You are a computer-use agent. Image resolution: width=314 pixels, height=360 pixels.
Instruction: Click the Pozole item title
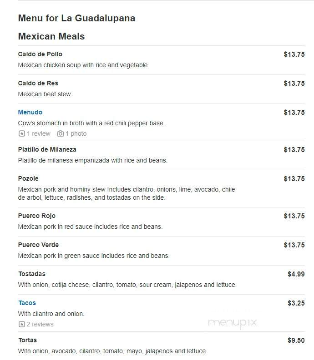pyautogui.click(x=28, y=178)
